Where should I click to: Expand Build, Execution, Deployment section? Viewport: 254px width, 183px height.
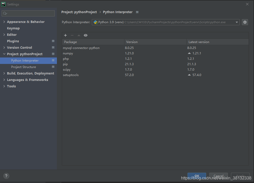4,73
